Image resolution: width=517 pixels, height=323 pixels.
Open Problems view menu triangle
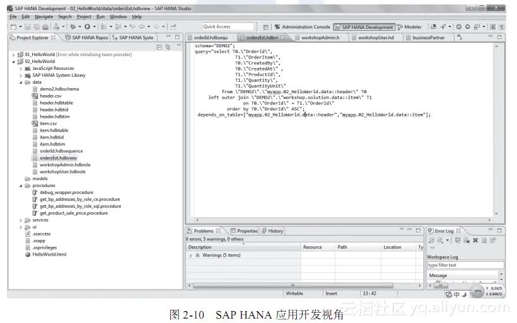coord(402,229)
